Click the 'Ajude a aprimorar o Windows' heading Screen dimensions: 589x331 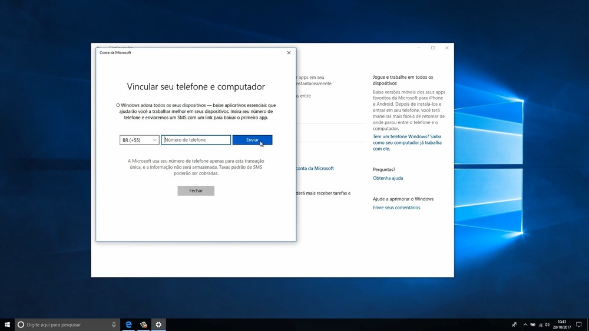pyautogui.click(x=403, y=199)
